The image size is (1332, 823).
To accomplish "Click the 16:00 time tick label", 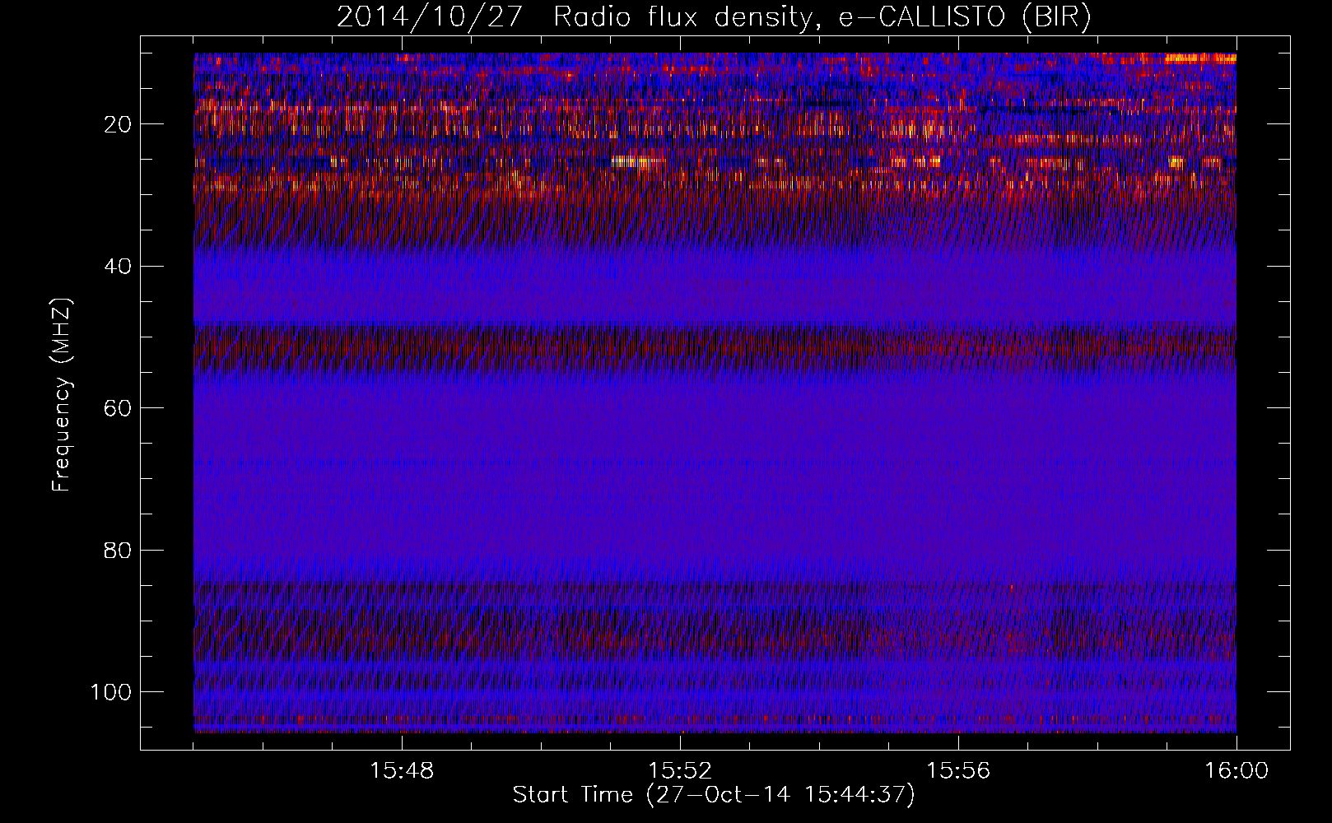I will (x=1237, y=771).
